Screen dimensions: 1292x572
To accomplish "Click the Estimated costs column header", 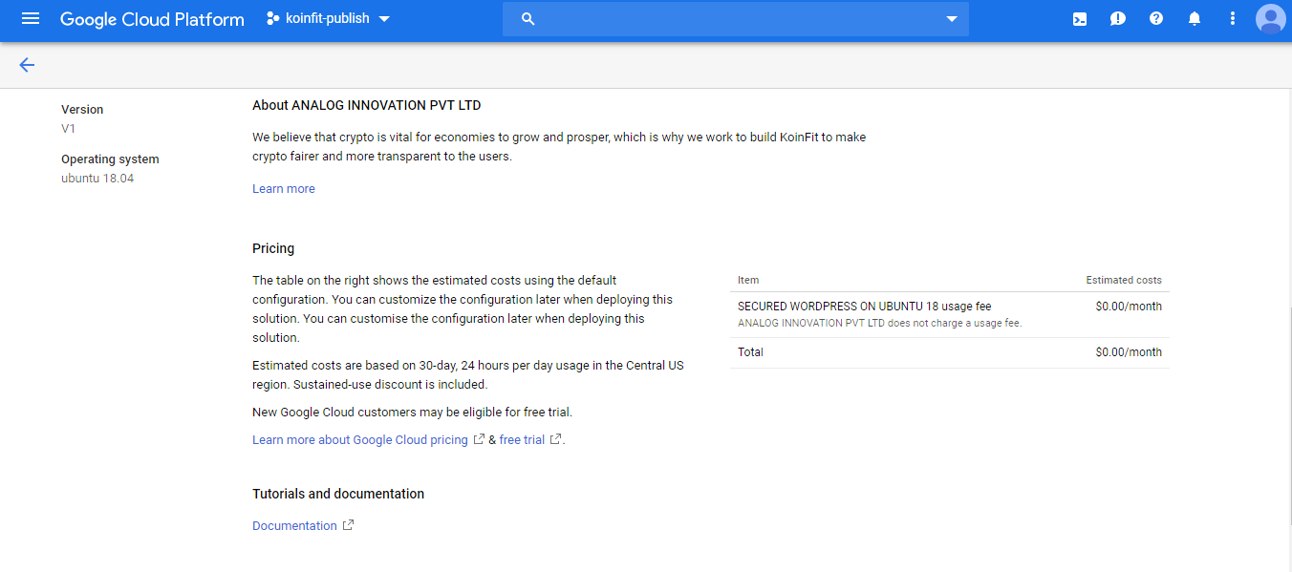I will [1124, 280].
